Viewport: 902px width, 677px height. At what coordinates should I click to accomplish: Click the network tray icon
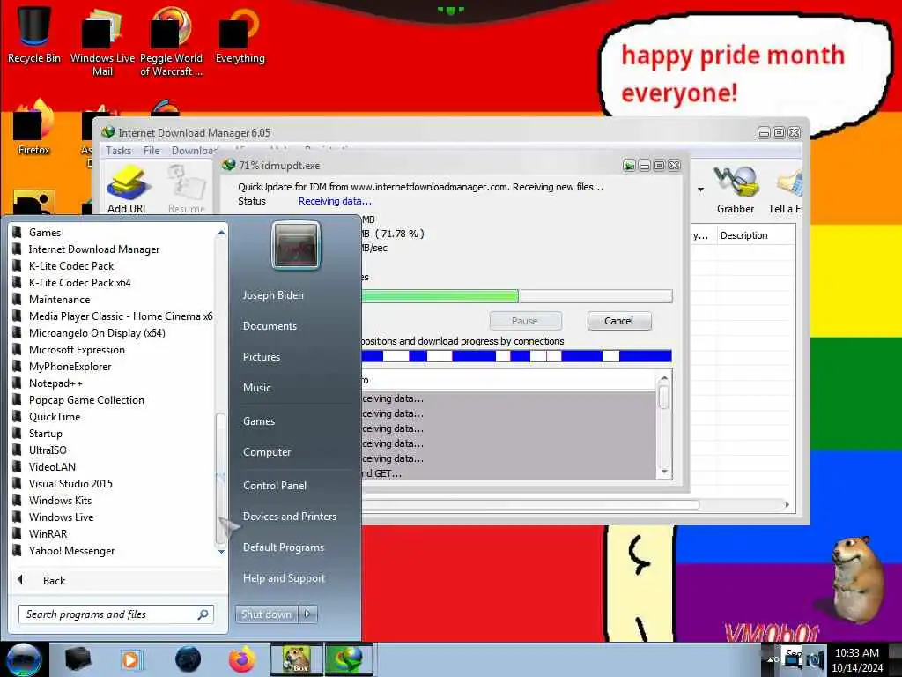pyautogui.click(x=793, y=661)
